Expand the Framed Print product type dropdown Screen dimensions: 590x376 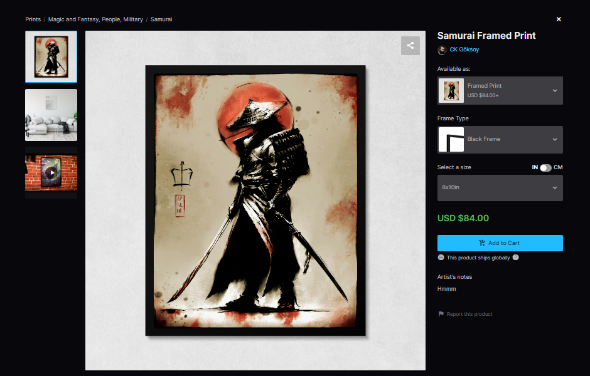[500, 90]
